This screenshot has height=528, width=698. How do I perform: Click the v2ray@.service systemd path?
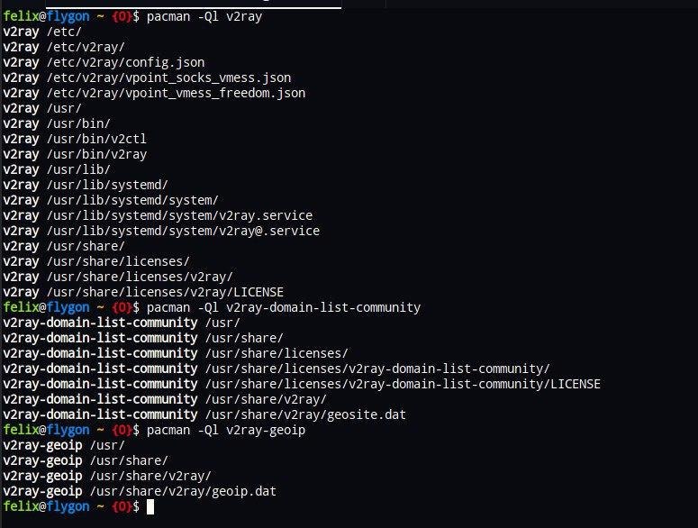(x=183, y=231)
